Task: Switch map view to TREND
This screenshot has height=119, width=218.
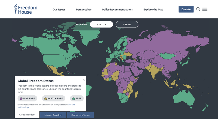Action: tap(127, 24)
